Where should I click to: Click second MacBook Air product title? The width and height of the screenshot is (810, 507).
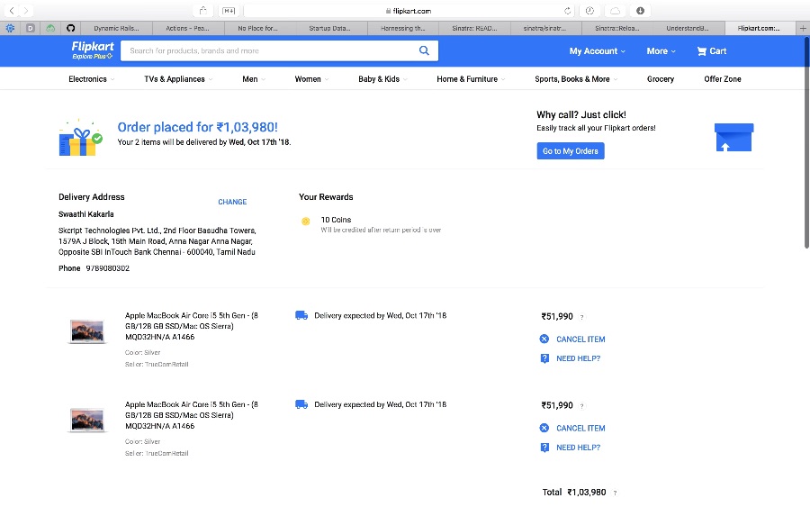point(191,415)
